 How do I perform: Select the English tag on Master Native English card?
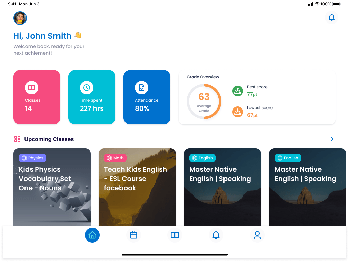(202, 158)
